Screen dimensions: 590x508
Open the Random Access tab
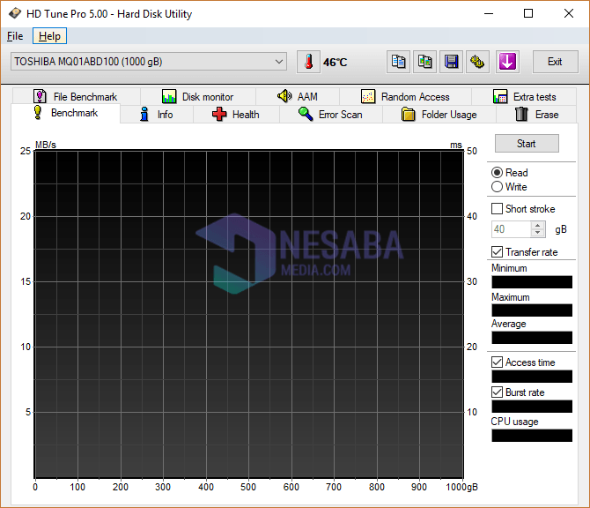point(405,96)
